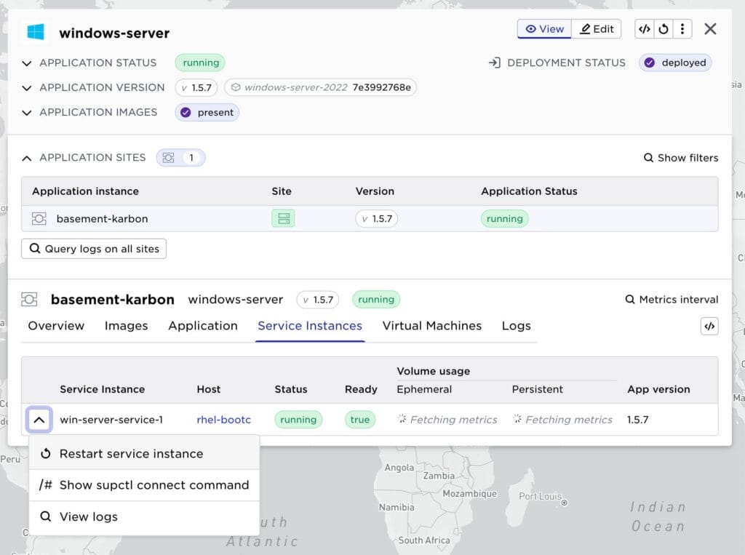Image resolution: width=745 pixels, height=555 pixels.
Task: Click the application sites count badge
Action: 180,158
